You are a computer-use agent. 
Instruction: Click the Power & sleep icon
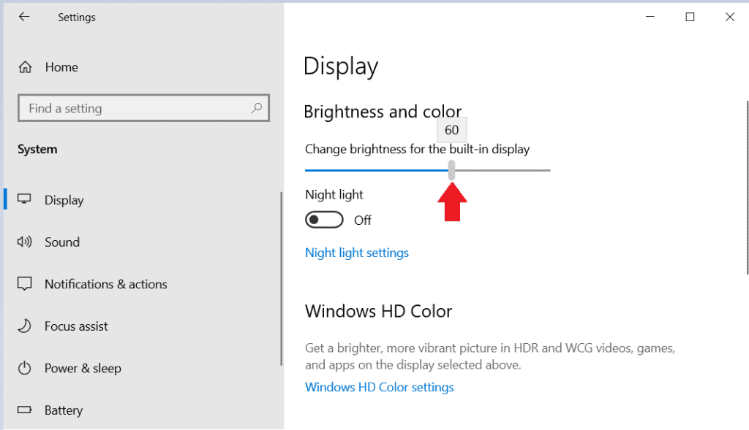click(x=25, y=369)
